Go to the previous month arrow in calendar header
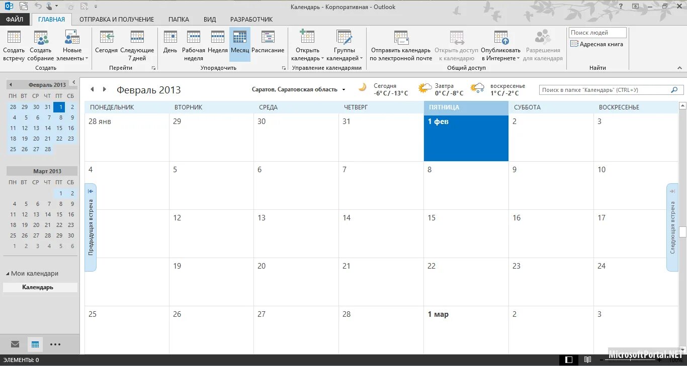 [92, 89]
